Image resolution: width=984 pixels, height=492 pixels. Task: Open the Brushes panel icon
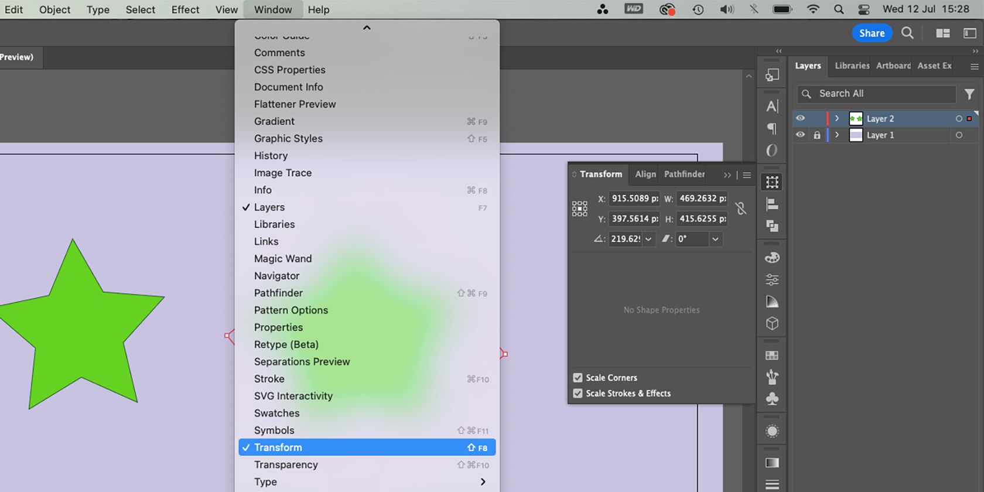coord(772,377)
